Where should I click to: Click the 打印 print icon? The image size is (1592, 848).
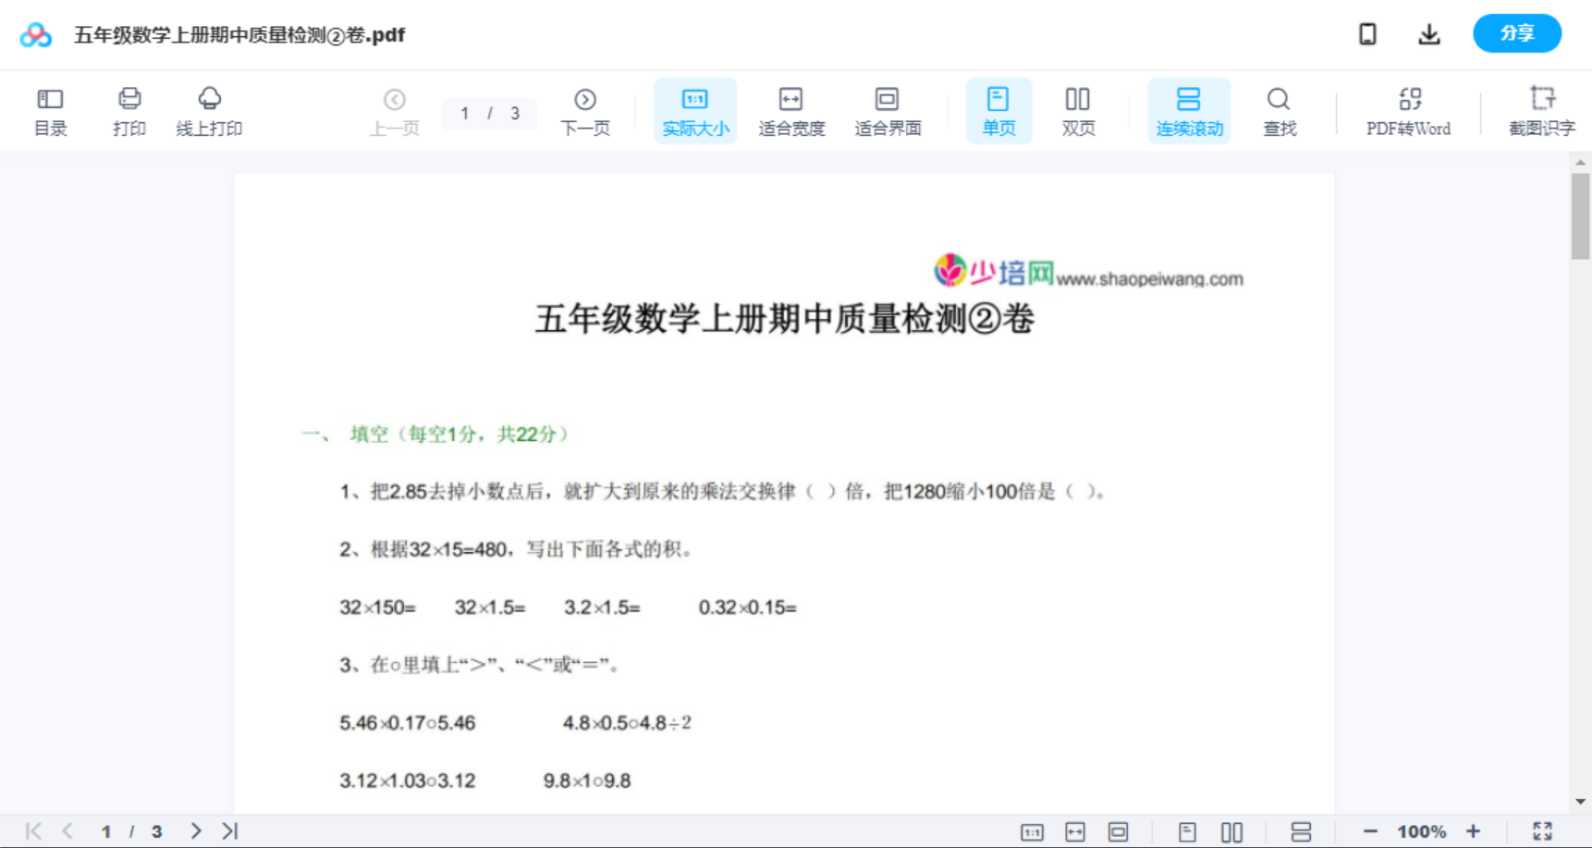pyautogui.click(x=129, y=110)
